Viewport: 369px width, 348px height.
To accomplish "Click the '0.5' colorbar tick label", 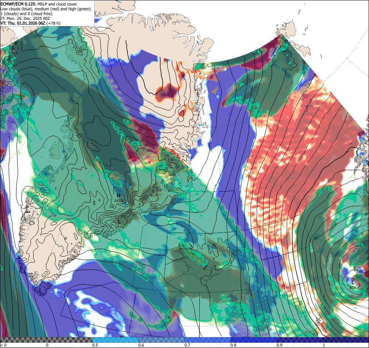I will tap(95, 345).
